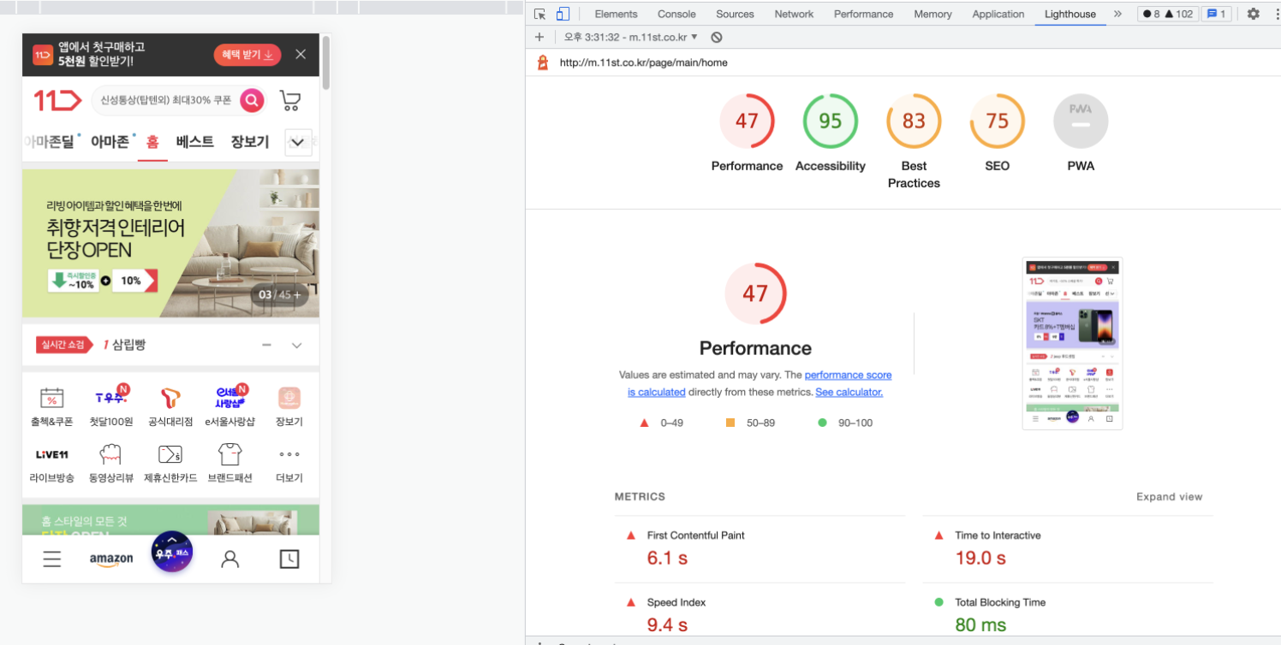
Task: Select the 홈 tab on the mobile page
Action: coord(152,143)
